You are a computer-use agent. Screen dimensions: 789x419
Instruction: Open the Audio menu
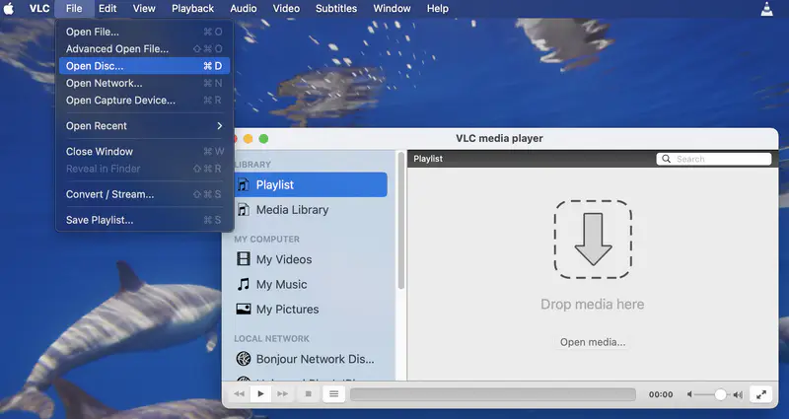pos(244,9)
